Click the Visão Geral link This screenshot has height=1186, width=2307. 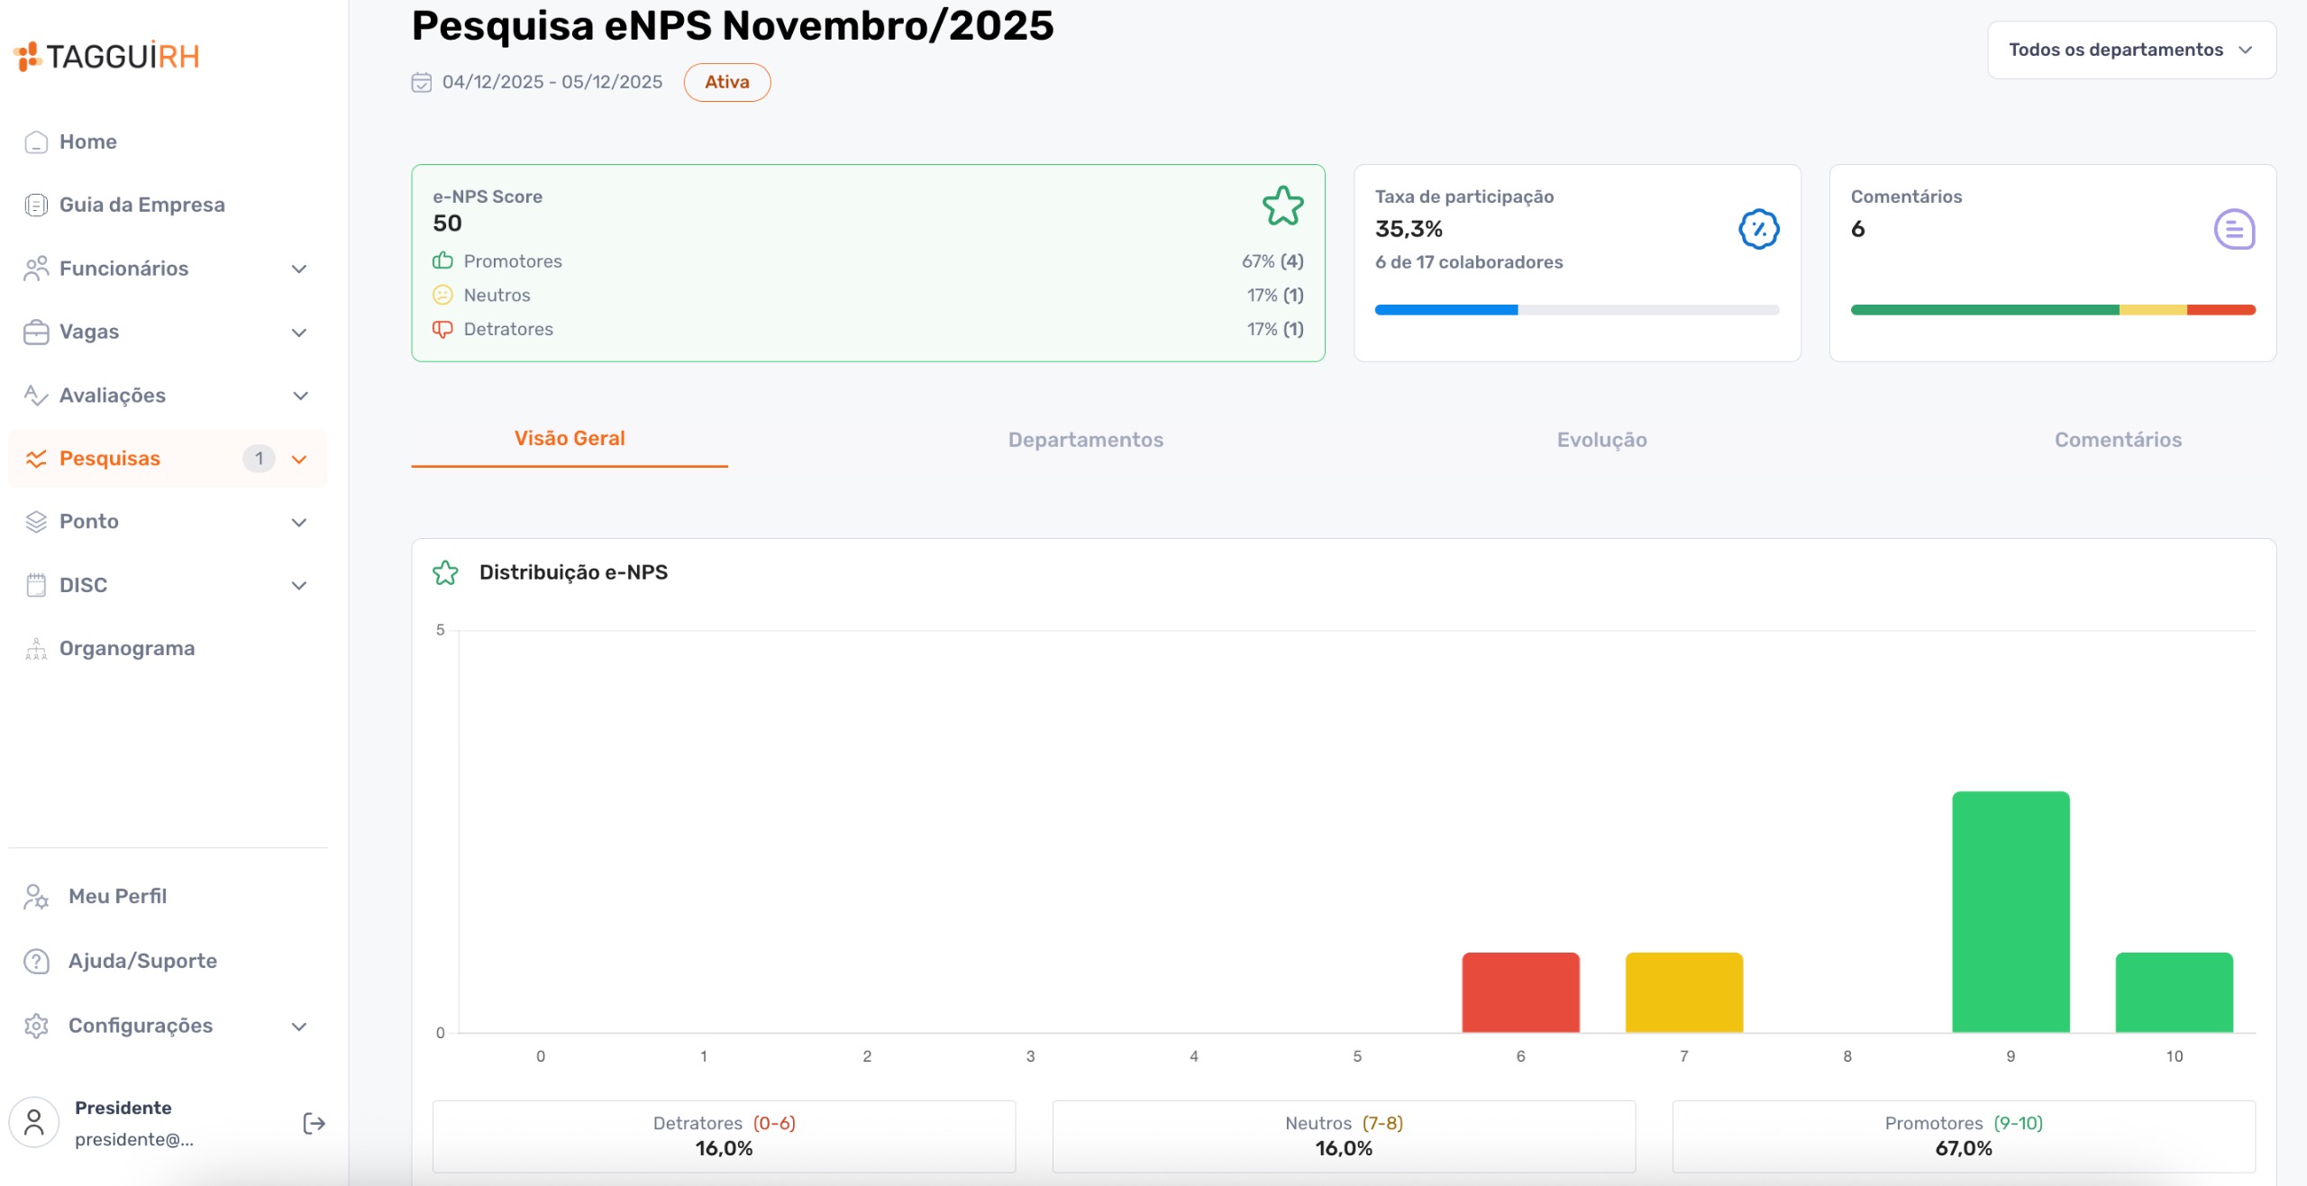tap(570, 438)
